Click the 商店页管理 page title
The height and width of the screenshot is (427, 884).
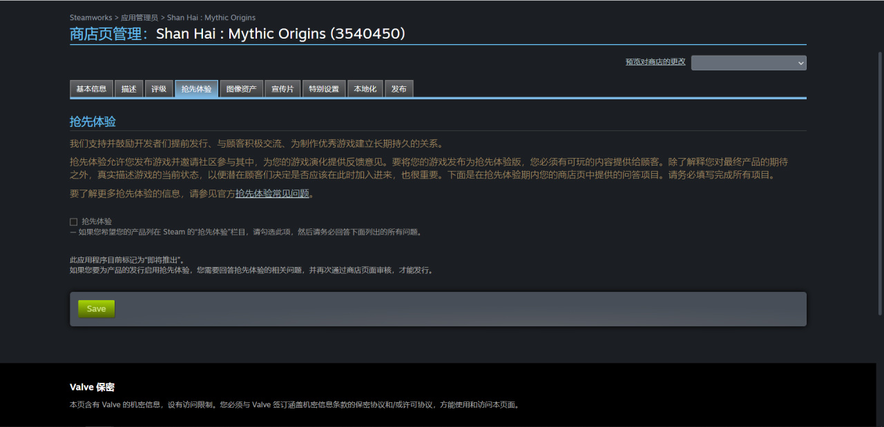click(x=109, y=33)
